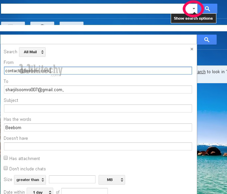
Task: Select the empty Subject field
Action: pos(98,108)
